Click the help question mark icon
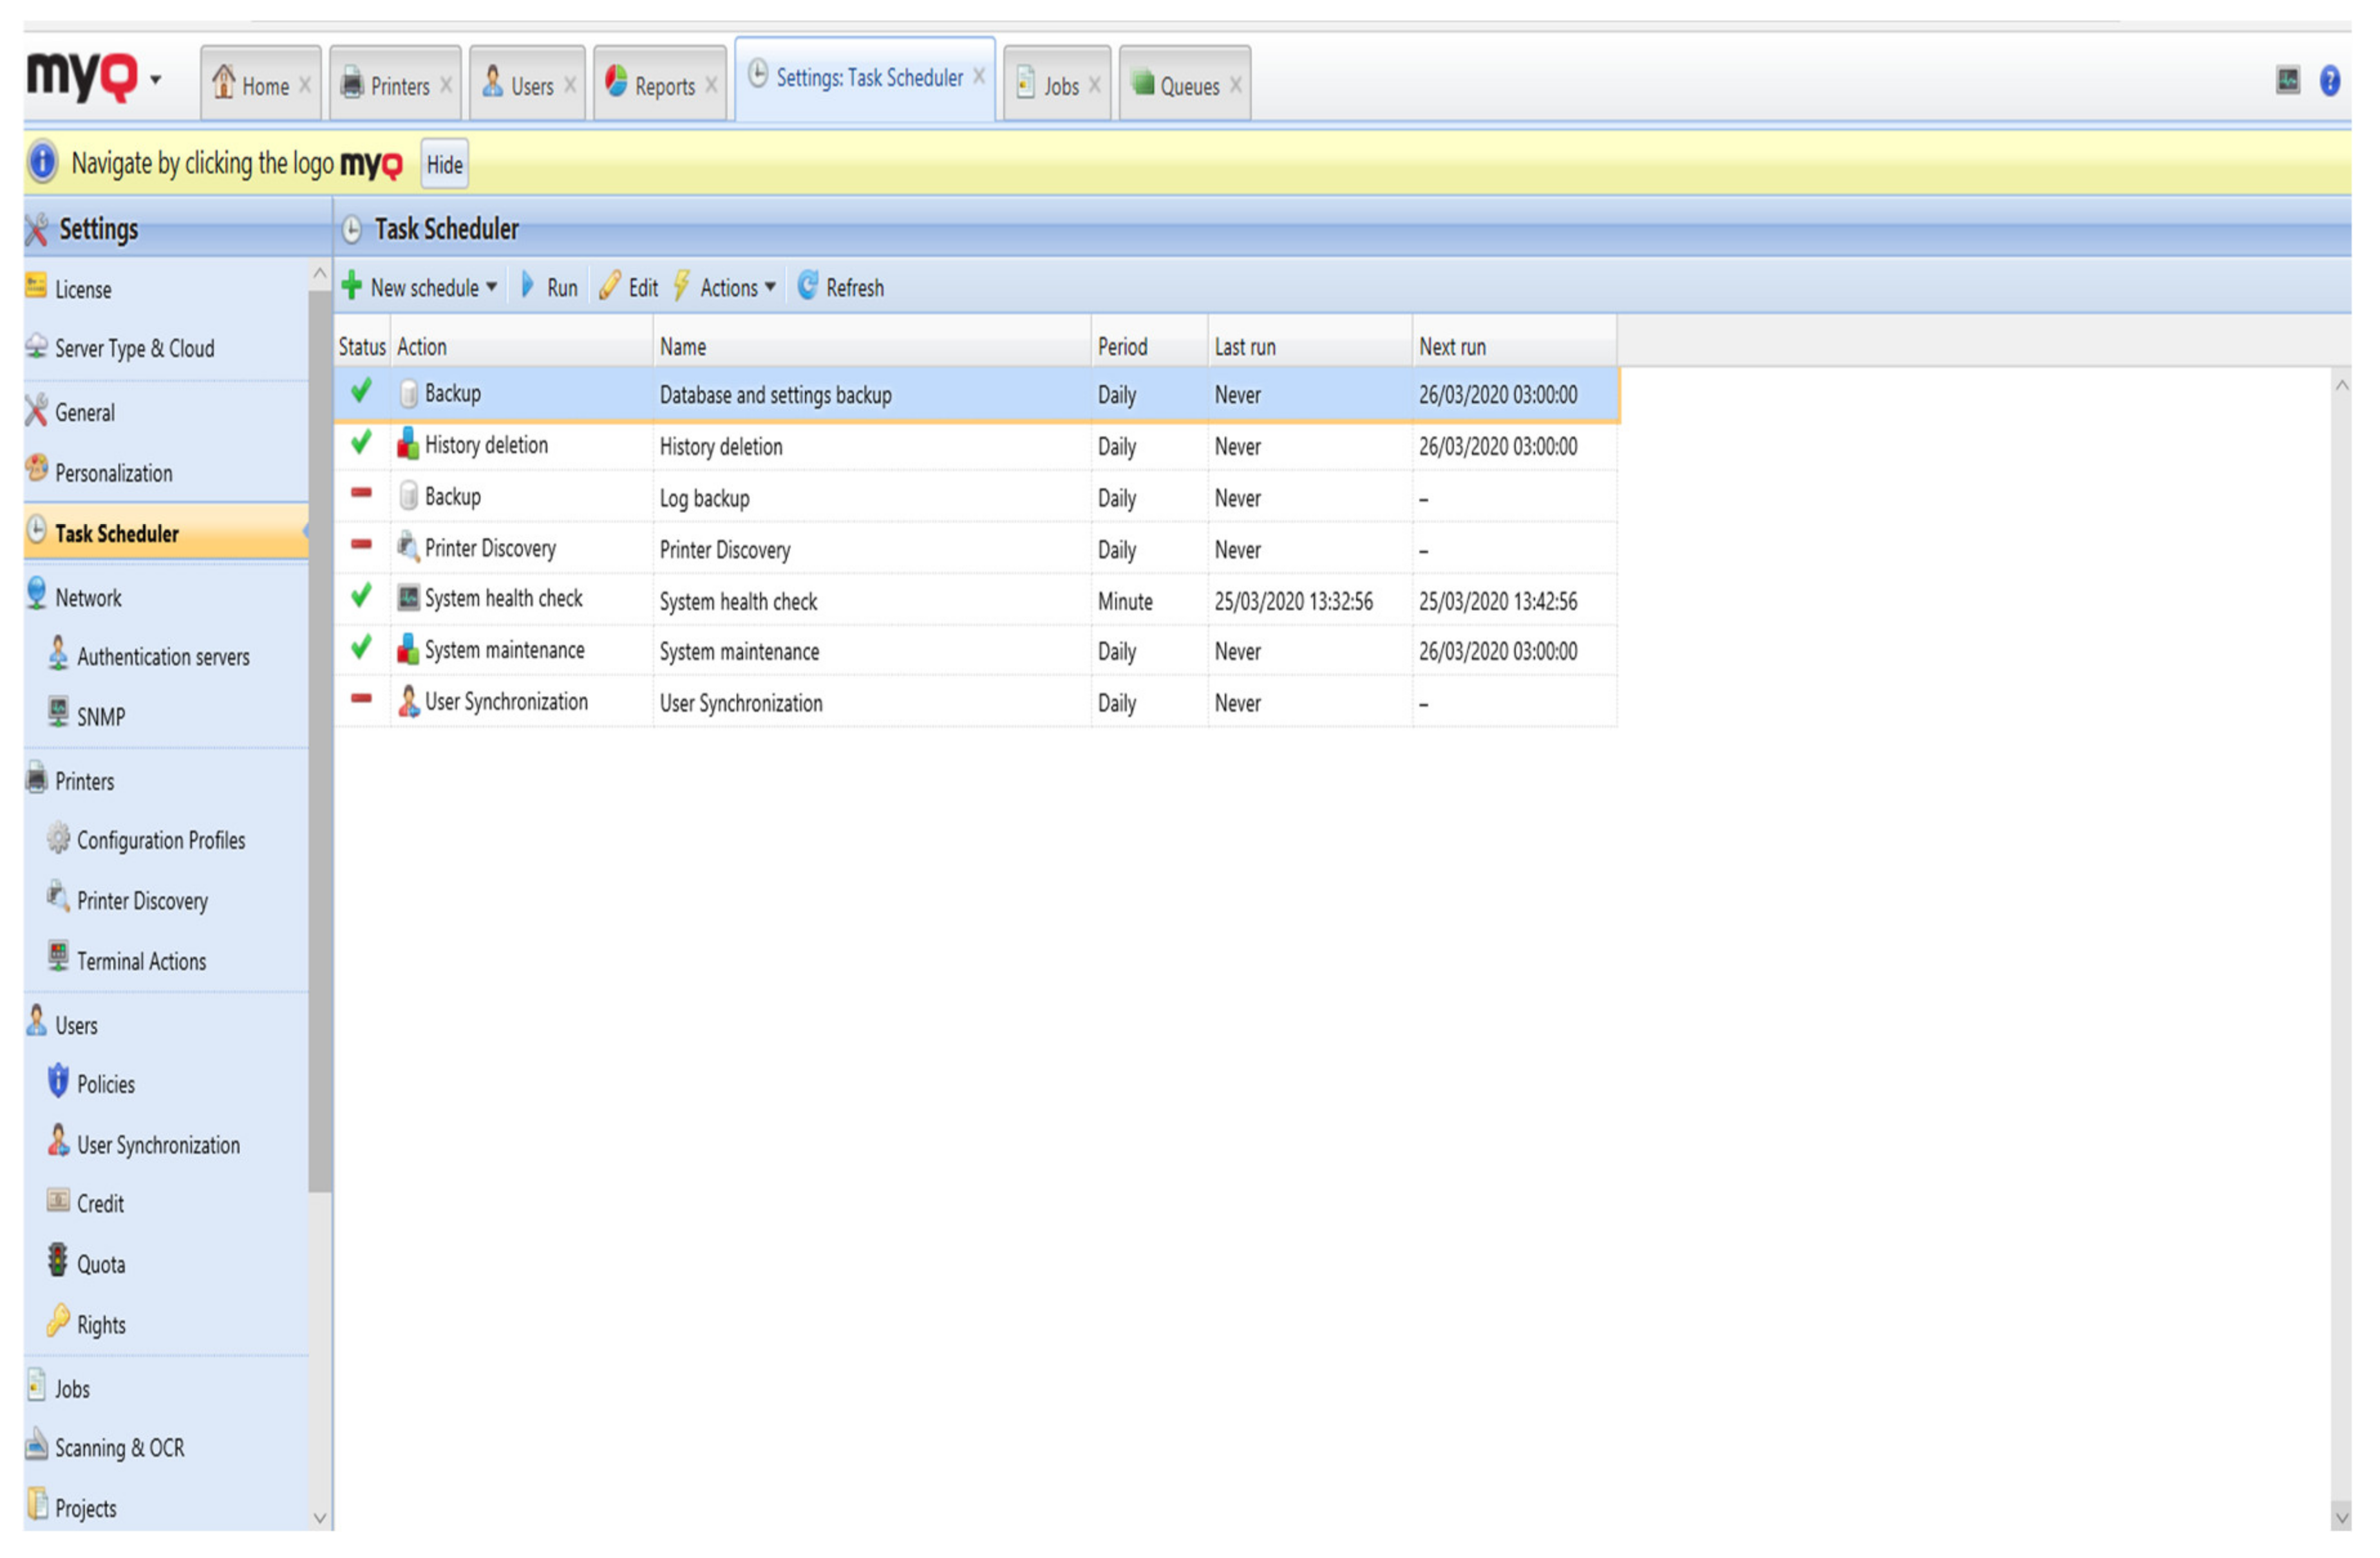Screen dimensions: 2380x1558 pyautogui.click(x=2329, y=81)
